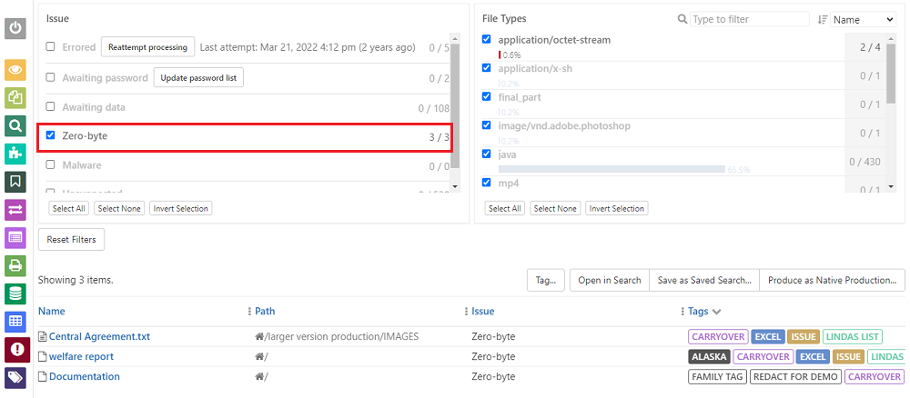Click the Reset Filters button
This screenshot has height=398, width=910.
tap(71, 239)
